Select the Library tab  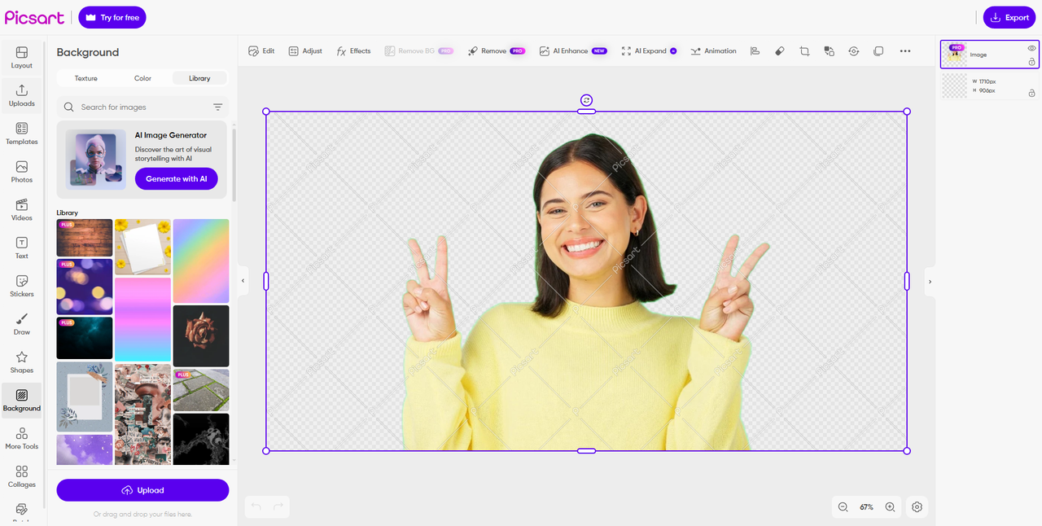tap(199, 78)
